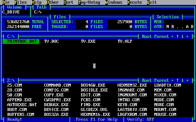Viewport: 196px width, 122px height.
Task: Open the Dir menu
Action: pyautogui.click(x=6, y=2)
